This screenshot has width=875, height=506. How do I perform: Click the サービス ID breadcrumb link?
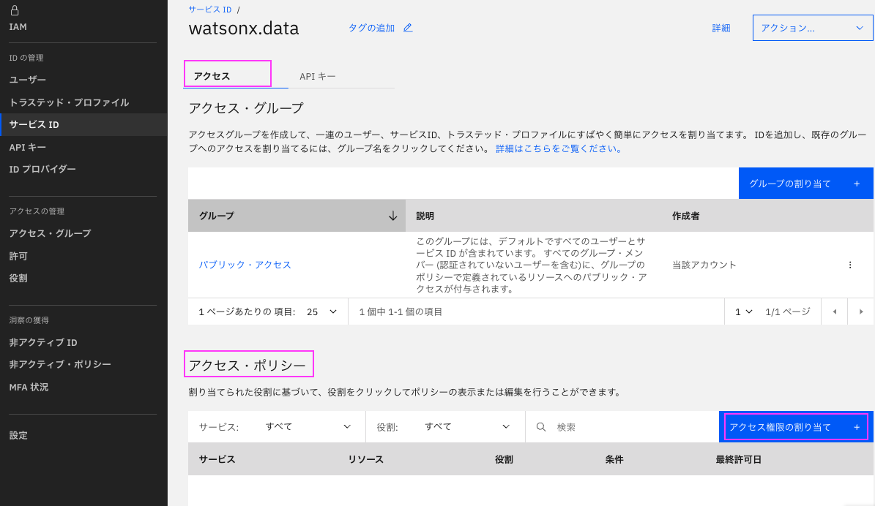(x=210, y=10)
